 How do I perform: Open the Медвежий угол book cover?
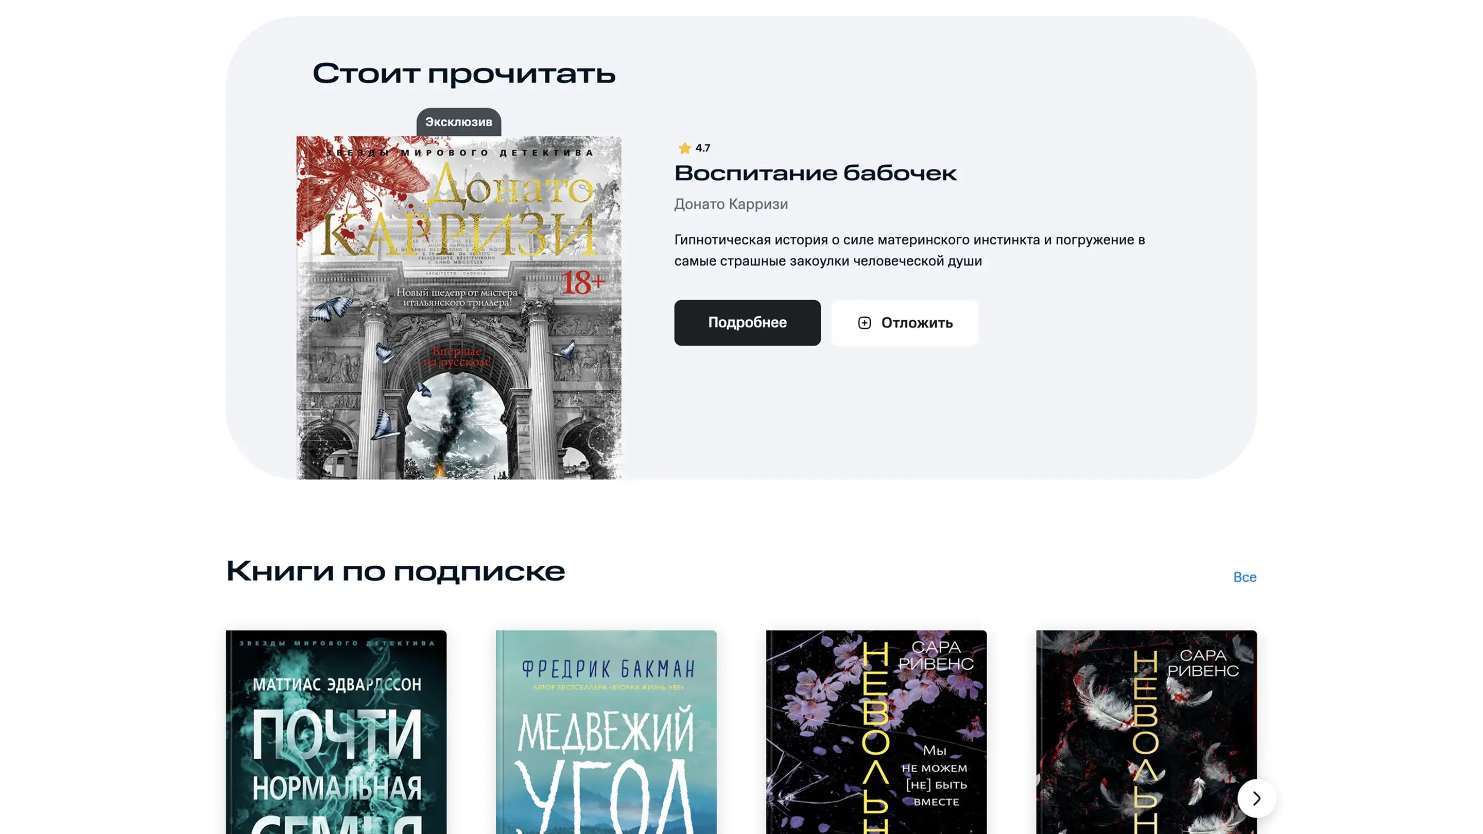click(x=606, y=732)
